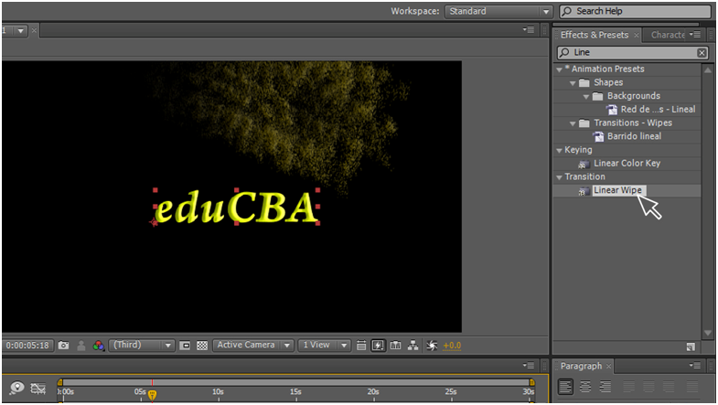Toggle the Transparency Grid checkerboard
Viewport: 718px width, 405px height.
pyautogui.click(x=202, y=346)
